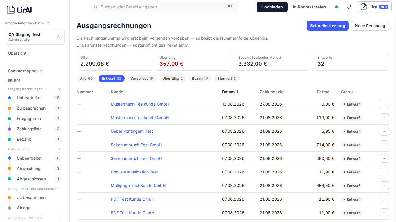396x222 pixels.
Task: Collapse the Eingangsrechnungen section
Action: (59, 89)
